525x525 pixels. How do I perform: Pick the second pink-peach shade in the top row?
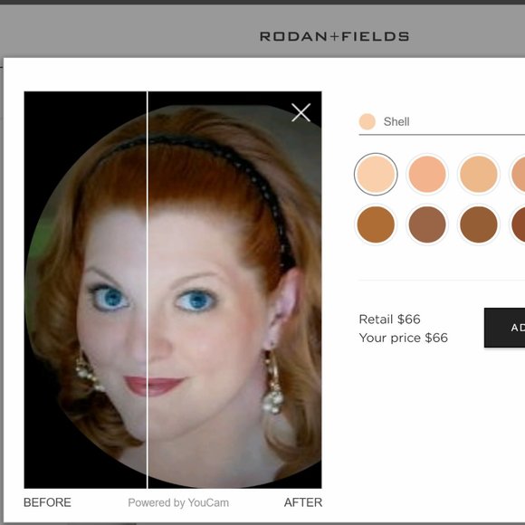(x=427, y=174)
